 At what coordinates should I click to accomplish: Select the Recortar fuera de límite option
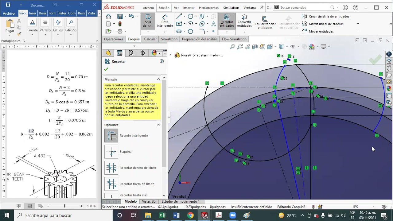click(111, 184)
